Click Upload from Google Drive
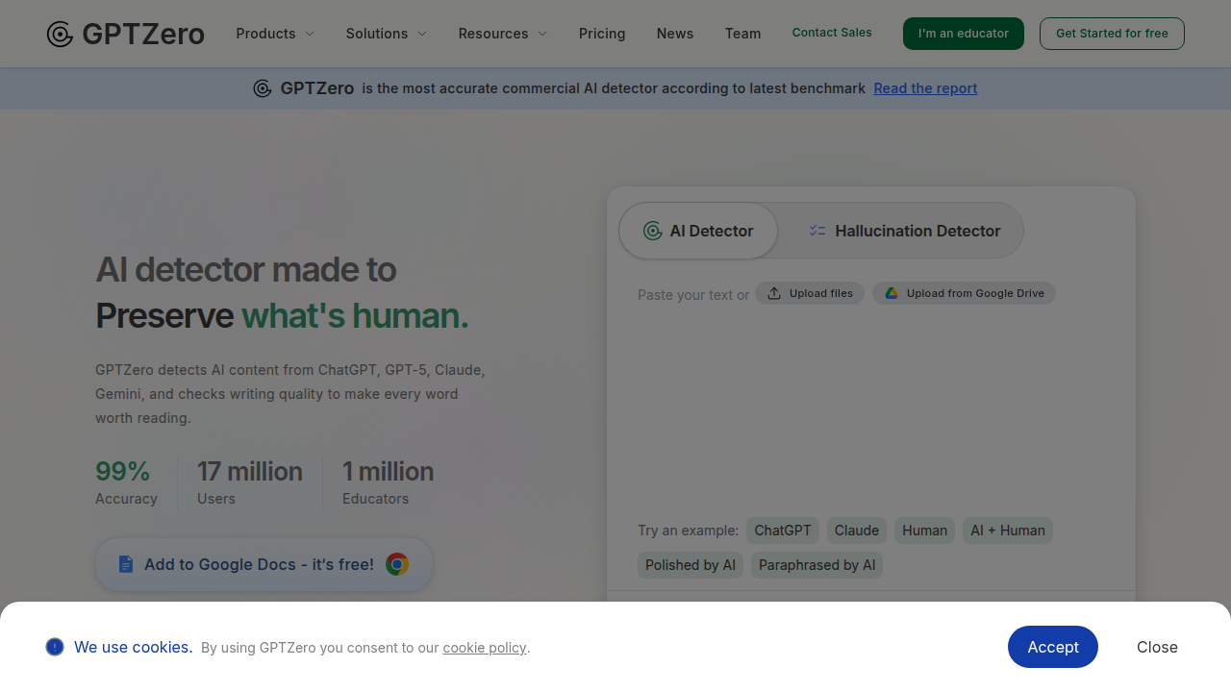This screenshot has height=692, width=1231. pos(964,293)
